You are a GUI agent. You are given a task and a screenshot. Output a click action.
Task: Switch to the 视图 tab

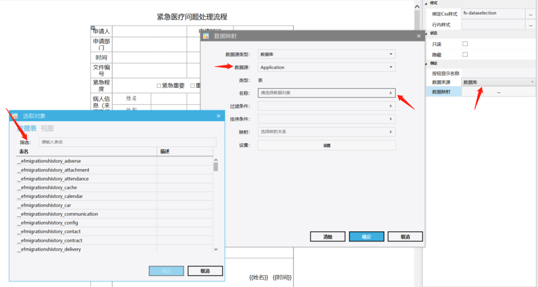tap(47, 129)
